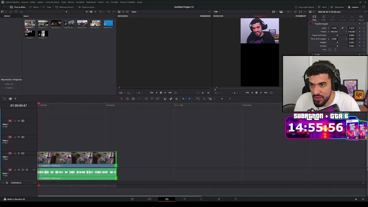Image resolution: width=368 pixels, height=207 pixels.
Task: Open Project Settings gear icon
Action: (363, 199)
